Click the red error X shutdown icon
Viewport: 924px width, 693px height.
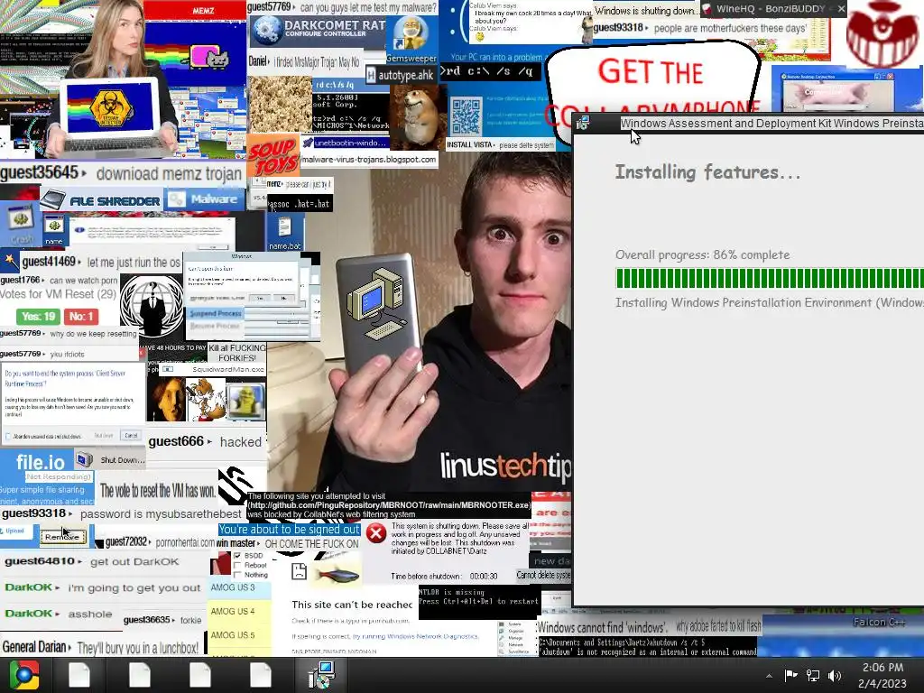[375, 533]
